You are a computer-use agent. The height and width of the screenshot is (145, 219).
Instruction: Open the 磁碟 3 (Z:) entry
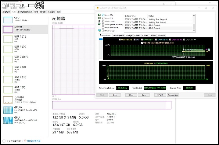tap(25, 69)
